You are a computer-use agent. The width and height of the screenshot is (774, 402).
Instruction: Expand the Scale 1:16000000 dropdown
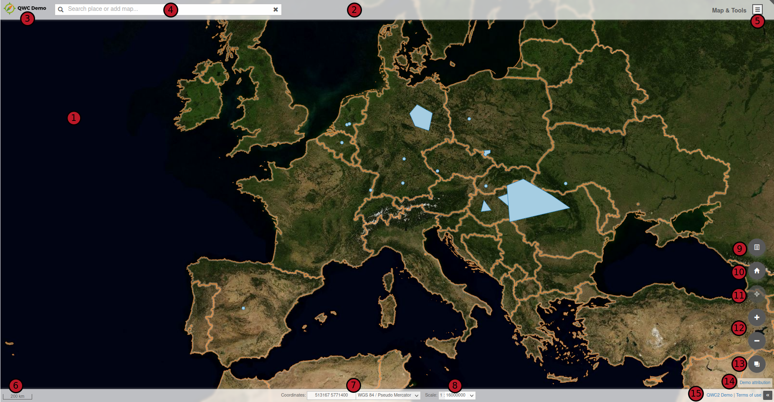457,395
